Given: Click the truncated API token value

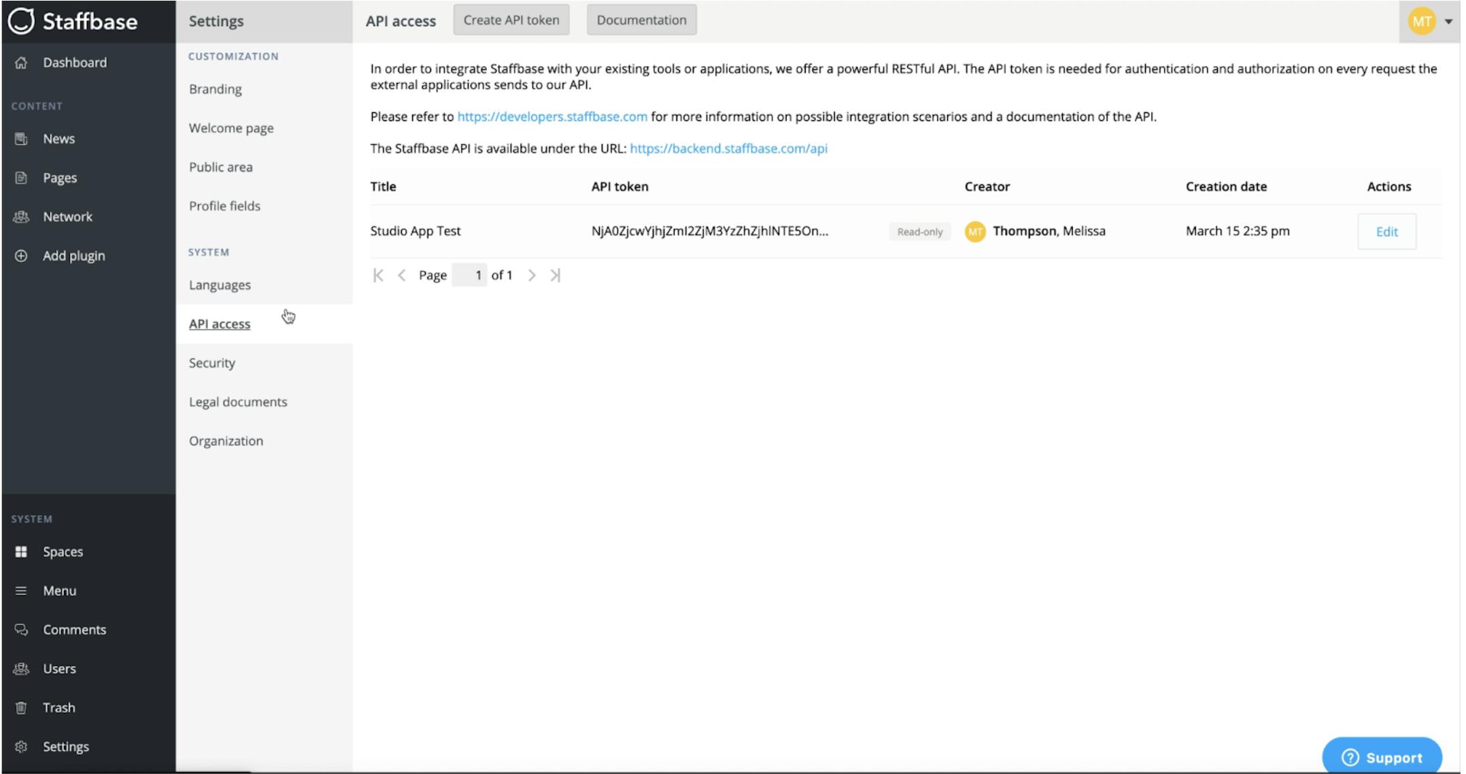Looking at the screenshot, I should coord(710,231).
